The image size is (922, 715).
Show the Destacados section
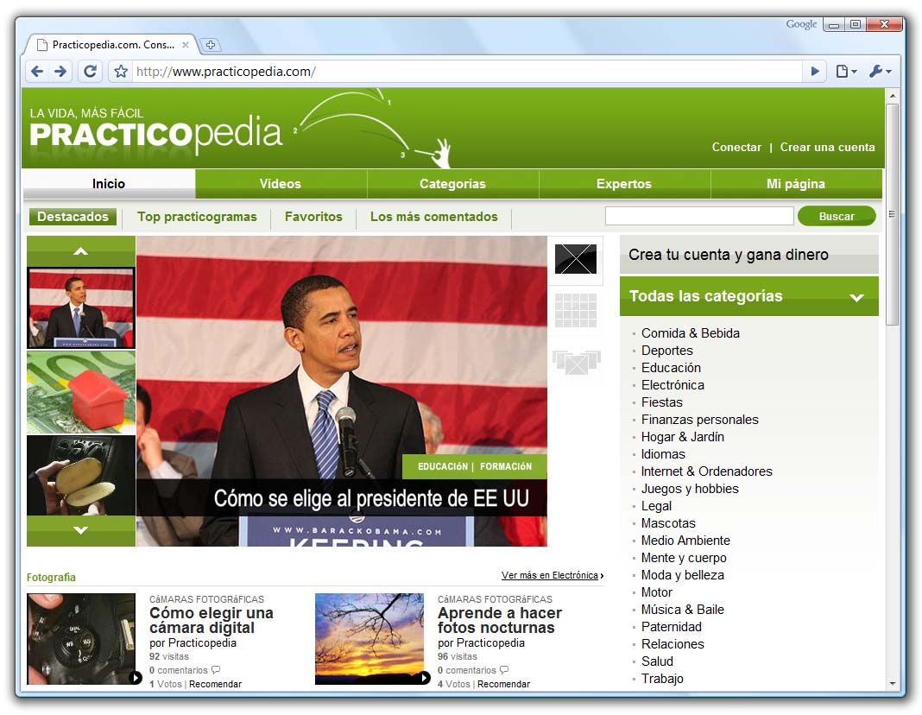[73, 217]
